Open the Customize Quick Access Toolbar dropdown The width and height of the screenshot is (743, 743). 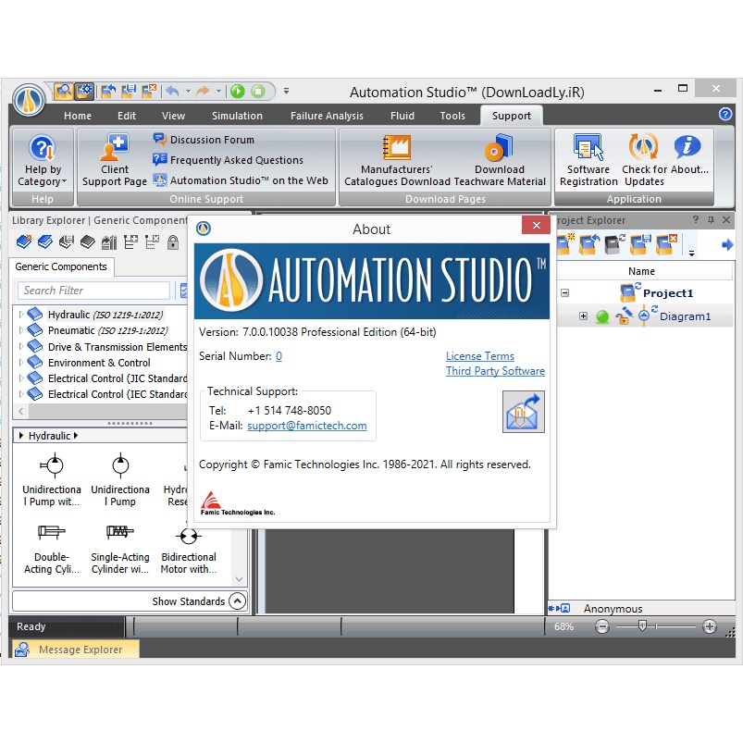pos(286,91)
